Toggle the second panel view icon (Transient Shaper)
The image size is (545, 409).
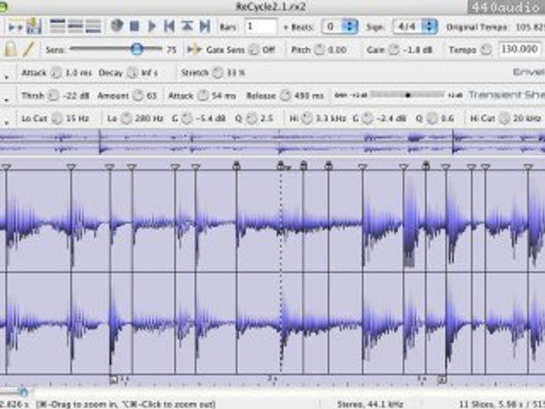click(75, 26)
